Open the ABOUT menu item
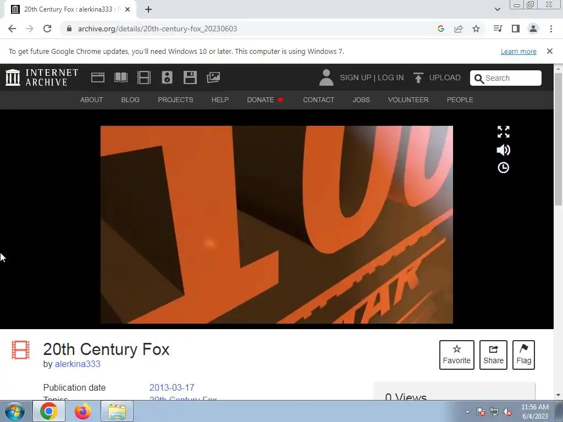This screenshot has height=422, width=563. tap(92, 100)
